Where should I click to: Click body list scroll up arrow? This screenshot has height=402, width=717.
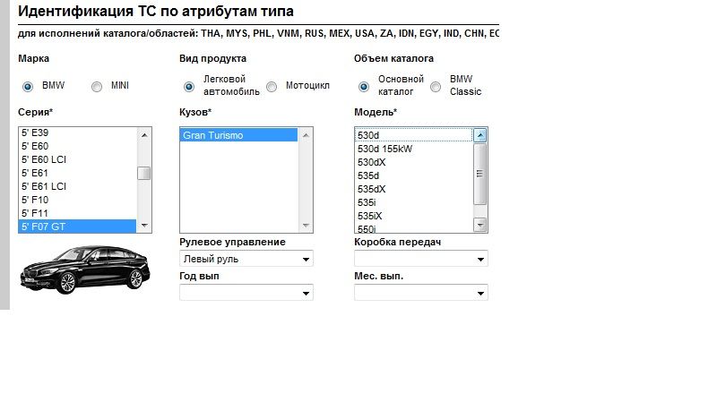point(306,135)
